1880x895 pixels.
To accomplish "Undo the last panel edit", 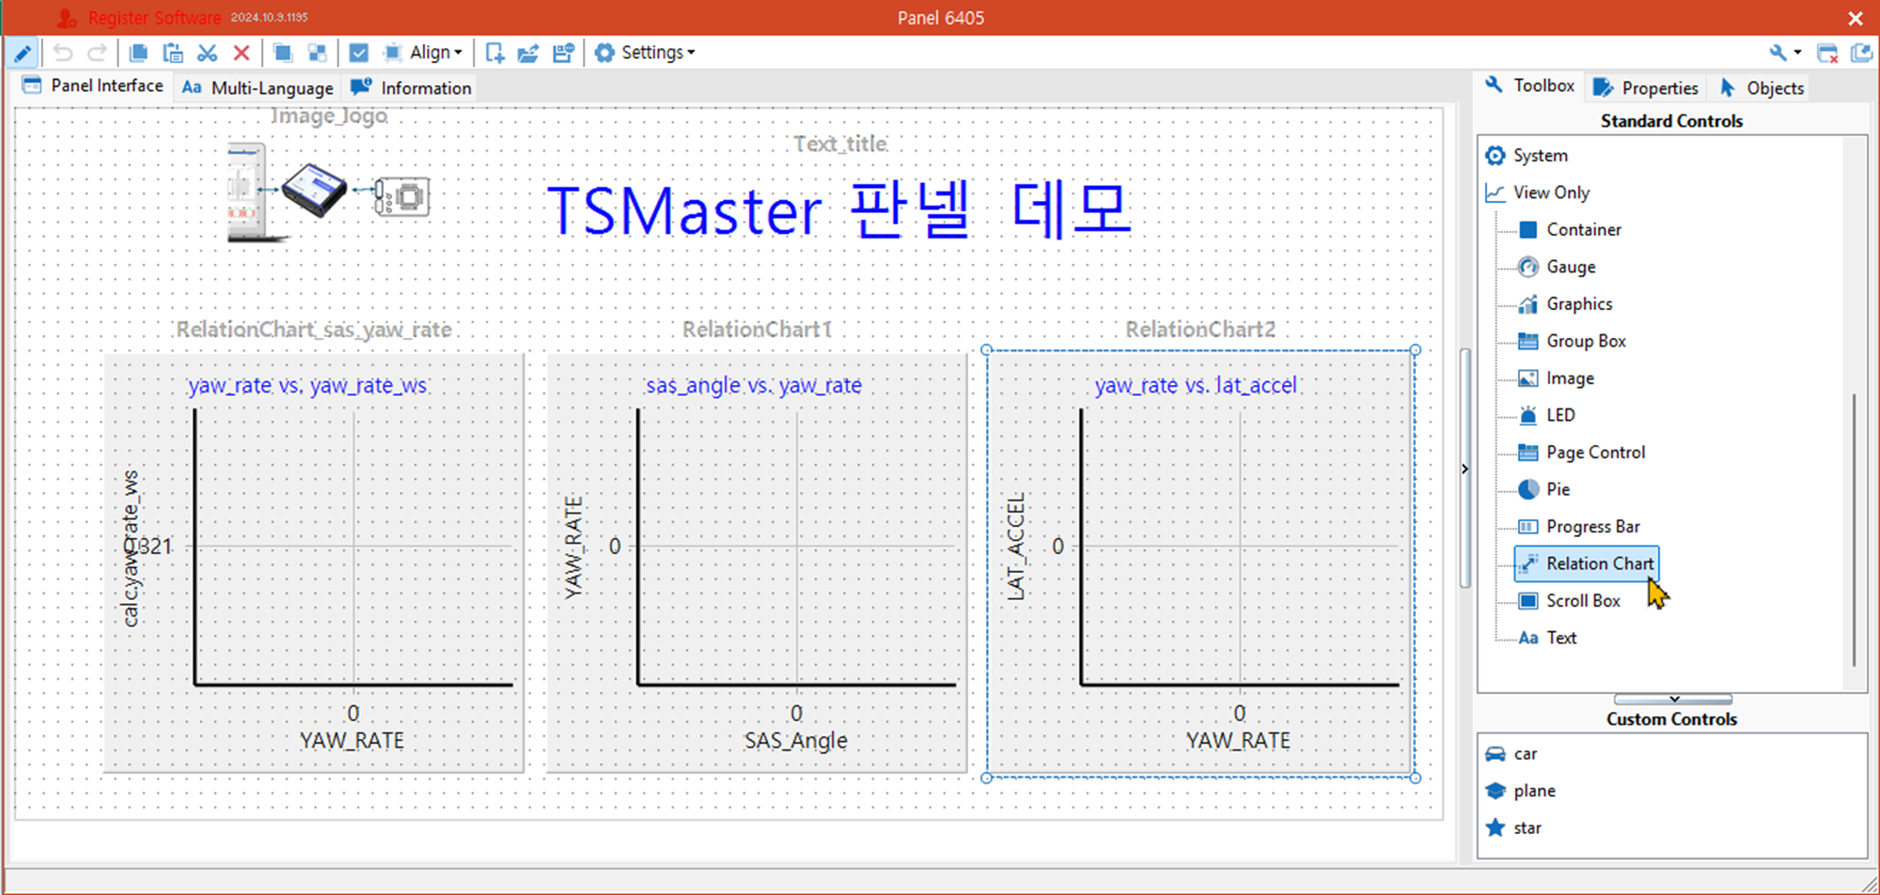I will coord(62,53).
